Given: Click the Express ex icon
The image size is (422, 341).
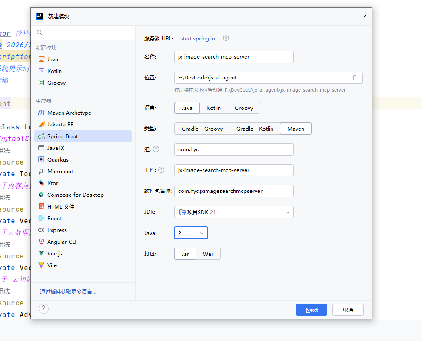Looking at the screenshot, I should (x=41, y=230).
